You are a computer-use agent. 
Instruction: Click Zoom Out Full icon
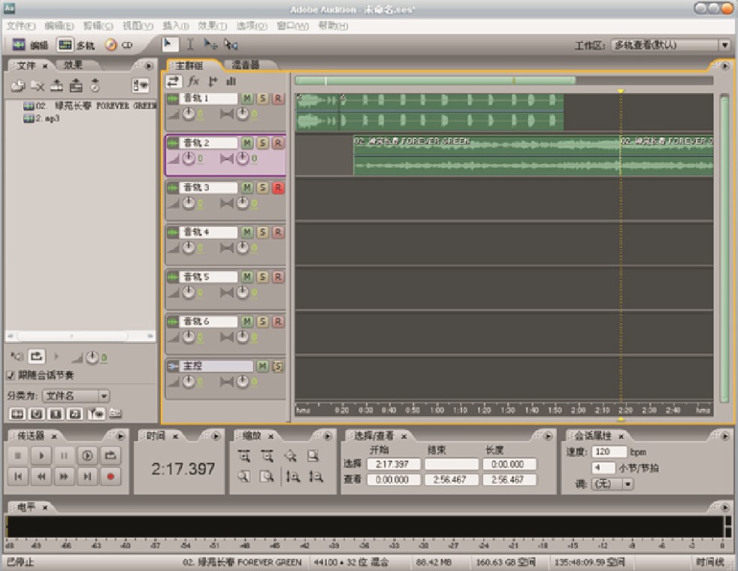click(290, 456)
